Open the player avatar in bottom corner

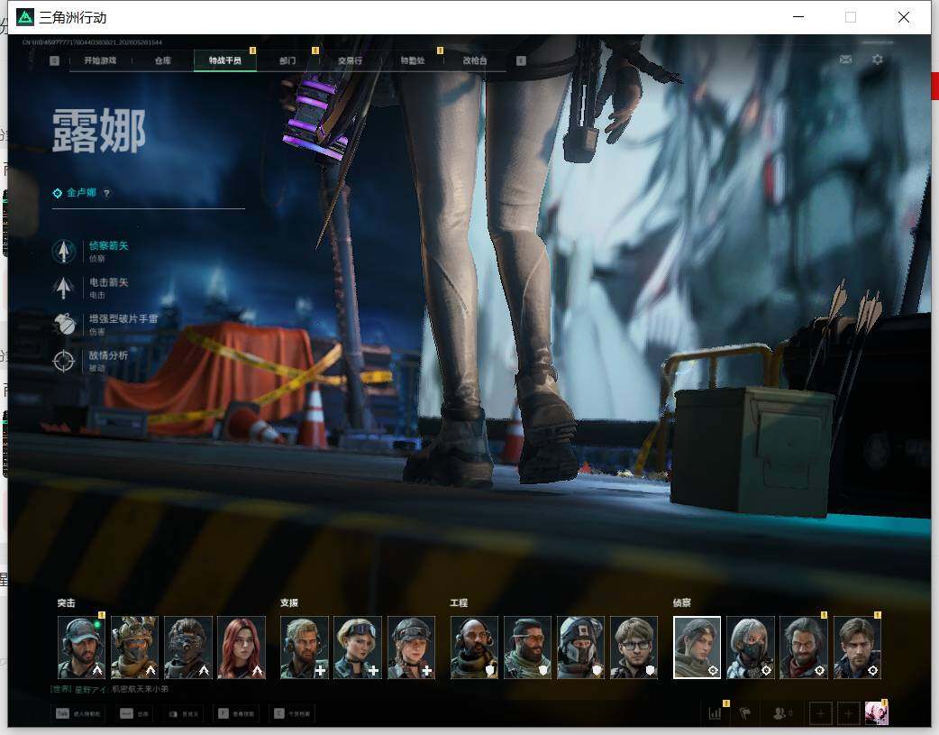point(876,713)
